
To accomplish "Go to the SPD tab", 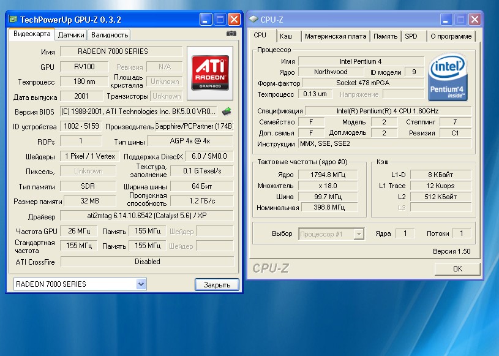I will tap(411, 36).
